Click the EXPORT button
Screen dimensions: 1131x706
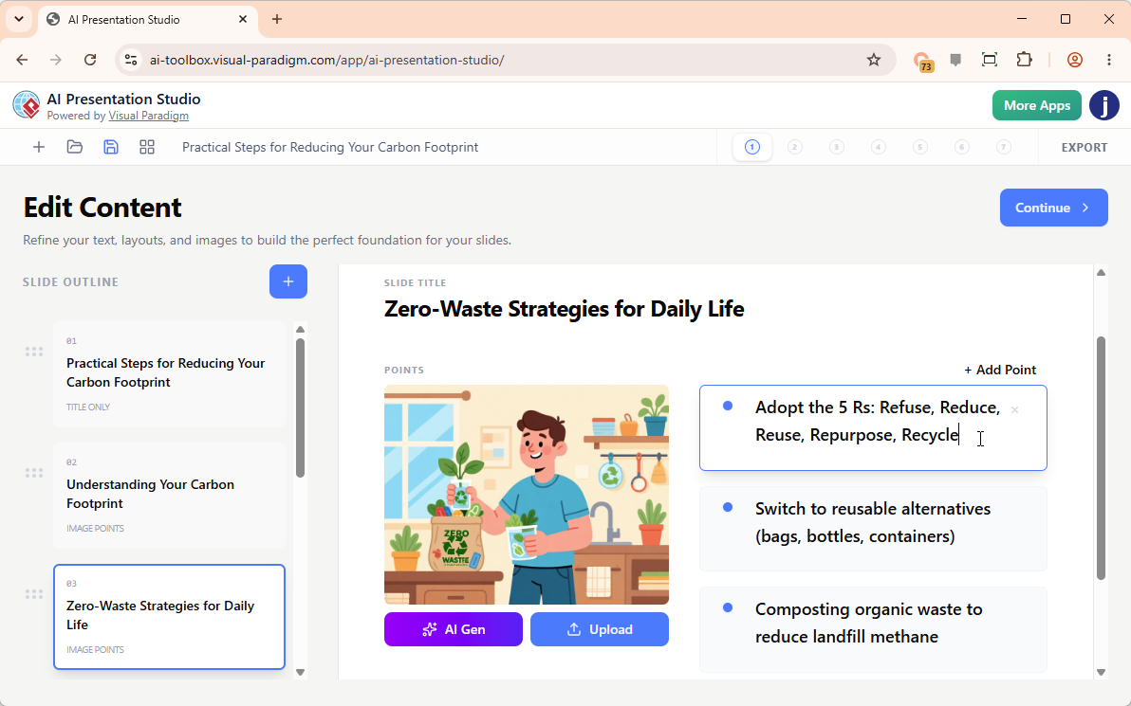[x=1085, y=147]
